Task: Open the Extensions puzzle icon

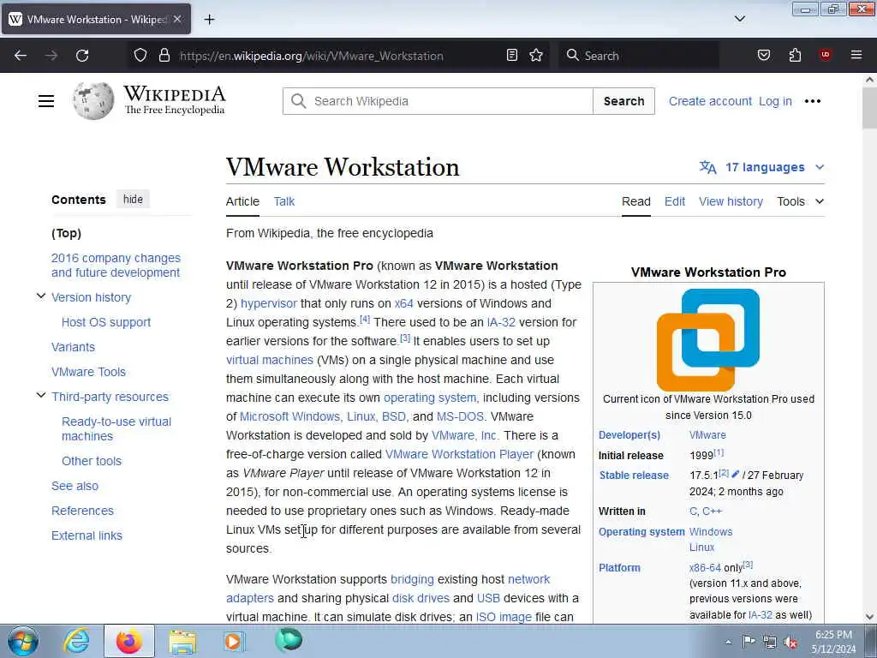Action: (x=795, y=56)
